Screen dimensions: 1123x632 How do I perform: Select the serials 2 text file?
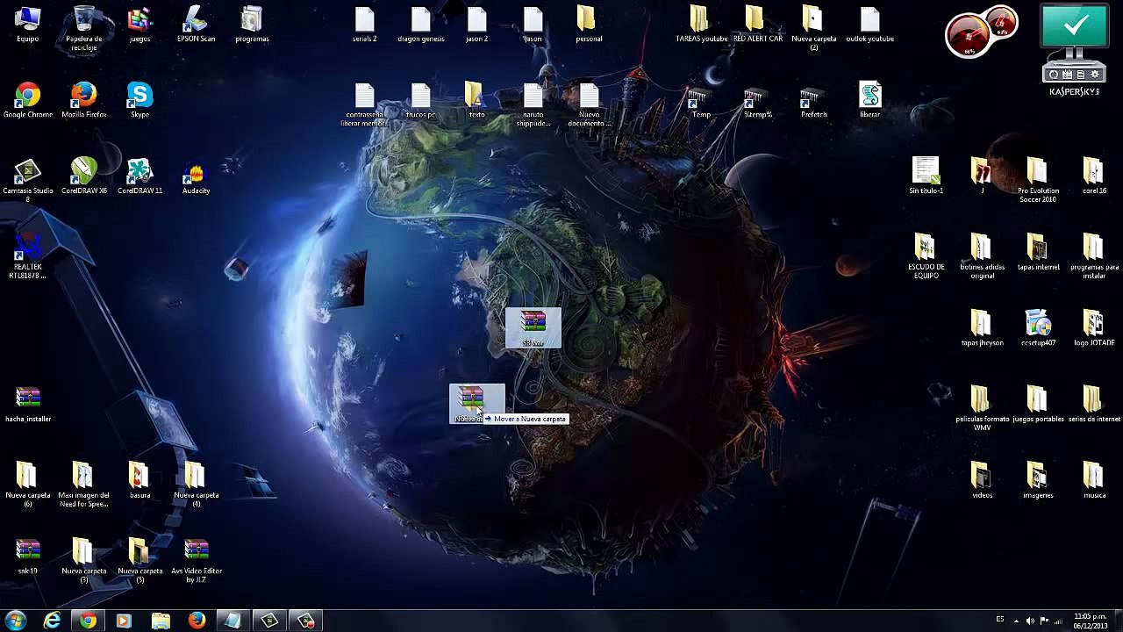(x=364, y=25)
